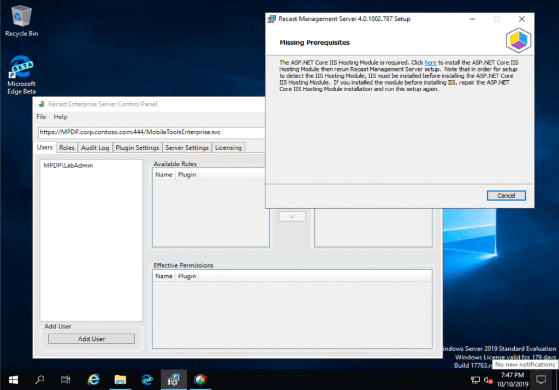This screenshot has width=559, height=390.
Task: Select Recast Control Panel taskbar icon
Action: click(200, 380)
